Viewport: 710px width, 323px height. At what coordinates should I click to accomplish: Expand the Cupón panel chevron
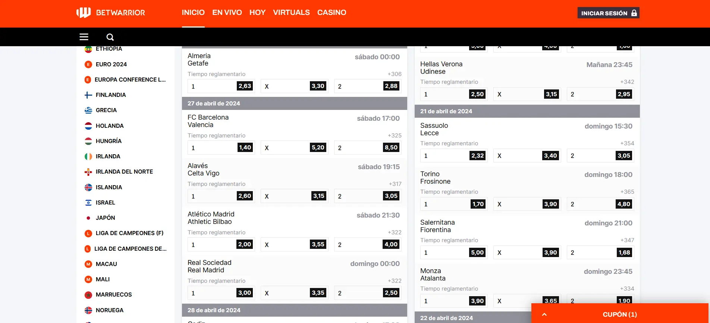coord(544,314)
